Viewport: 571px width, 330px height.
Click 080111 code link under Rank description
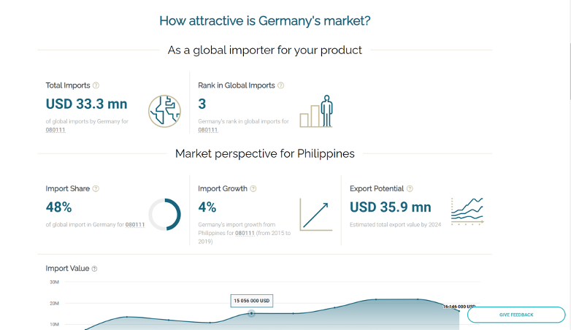pos(208,130)
